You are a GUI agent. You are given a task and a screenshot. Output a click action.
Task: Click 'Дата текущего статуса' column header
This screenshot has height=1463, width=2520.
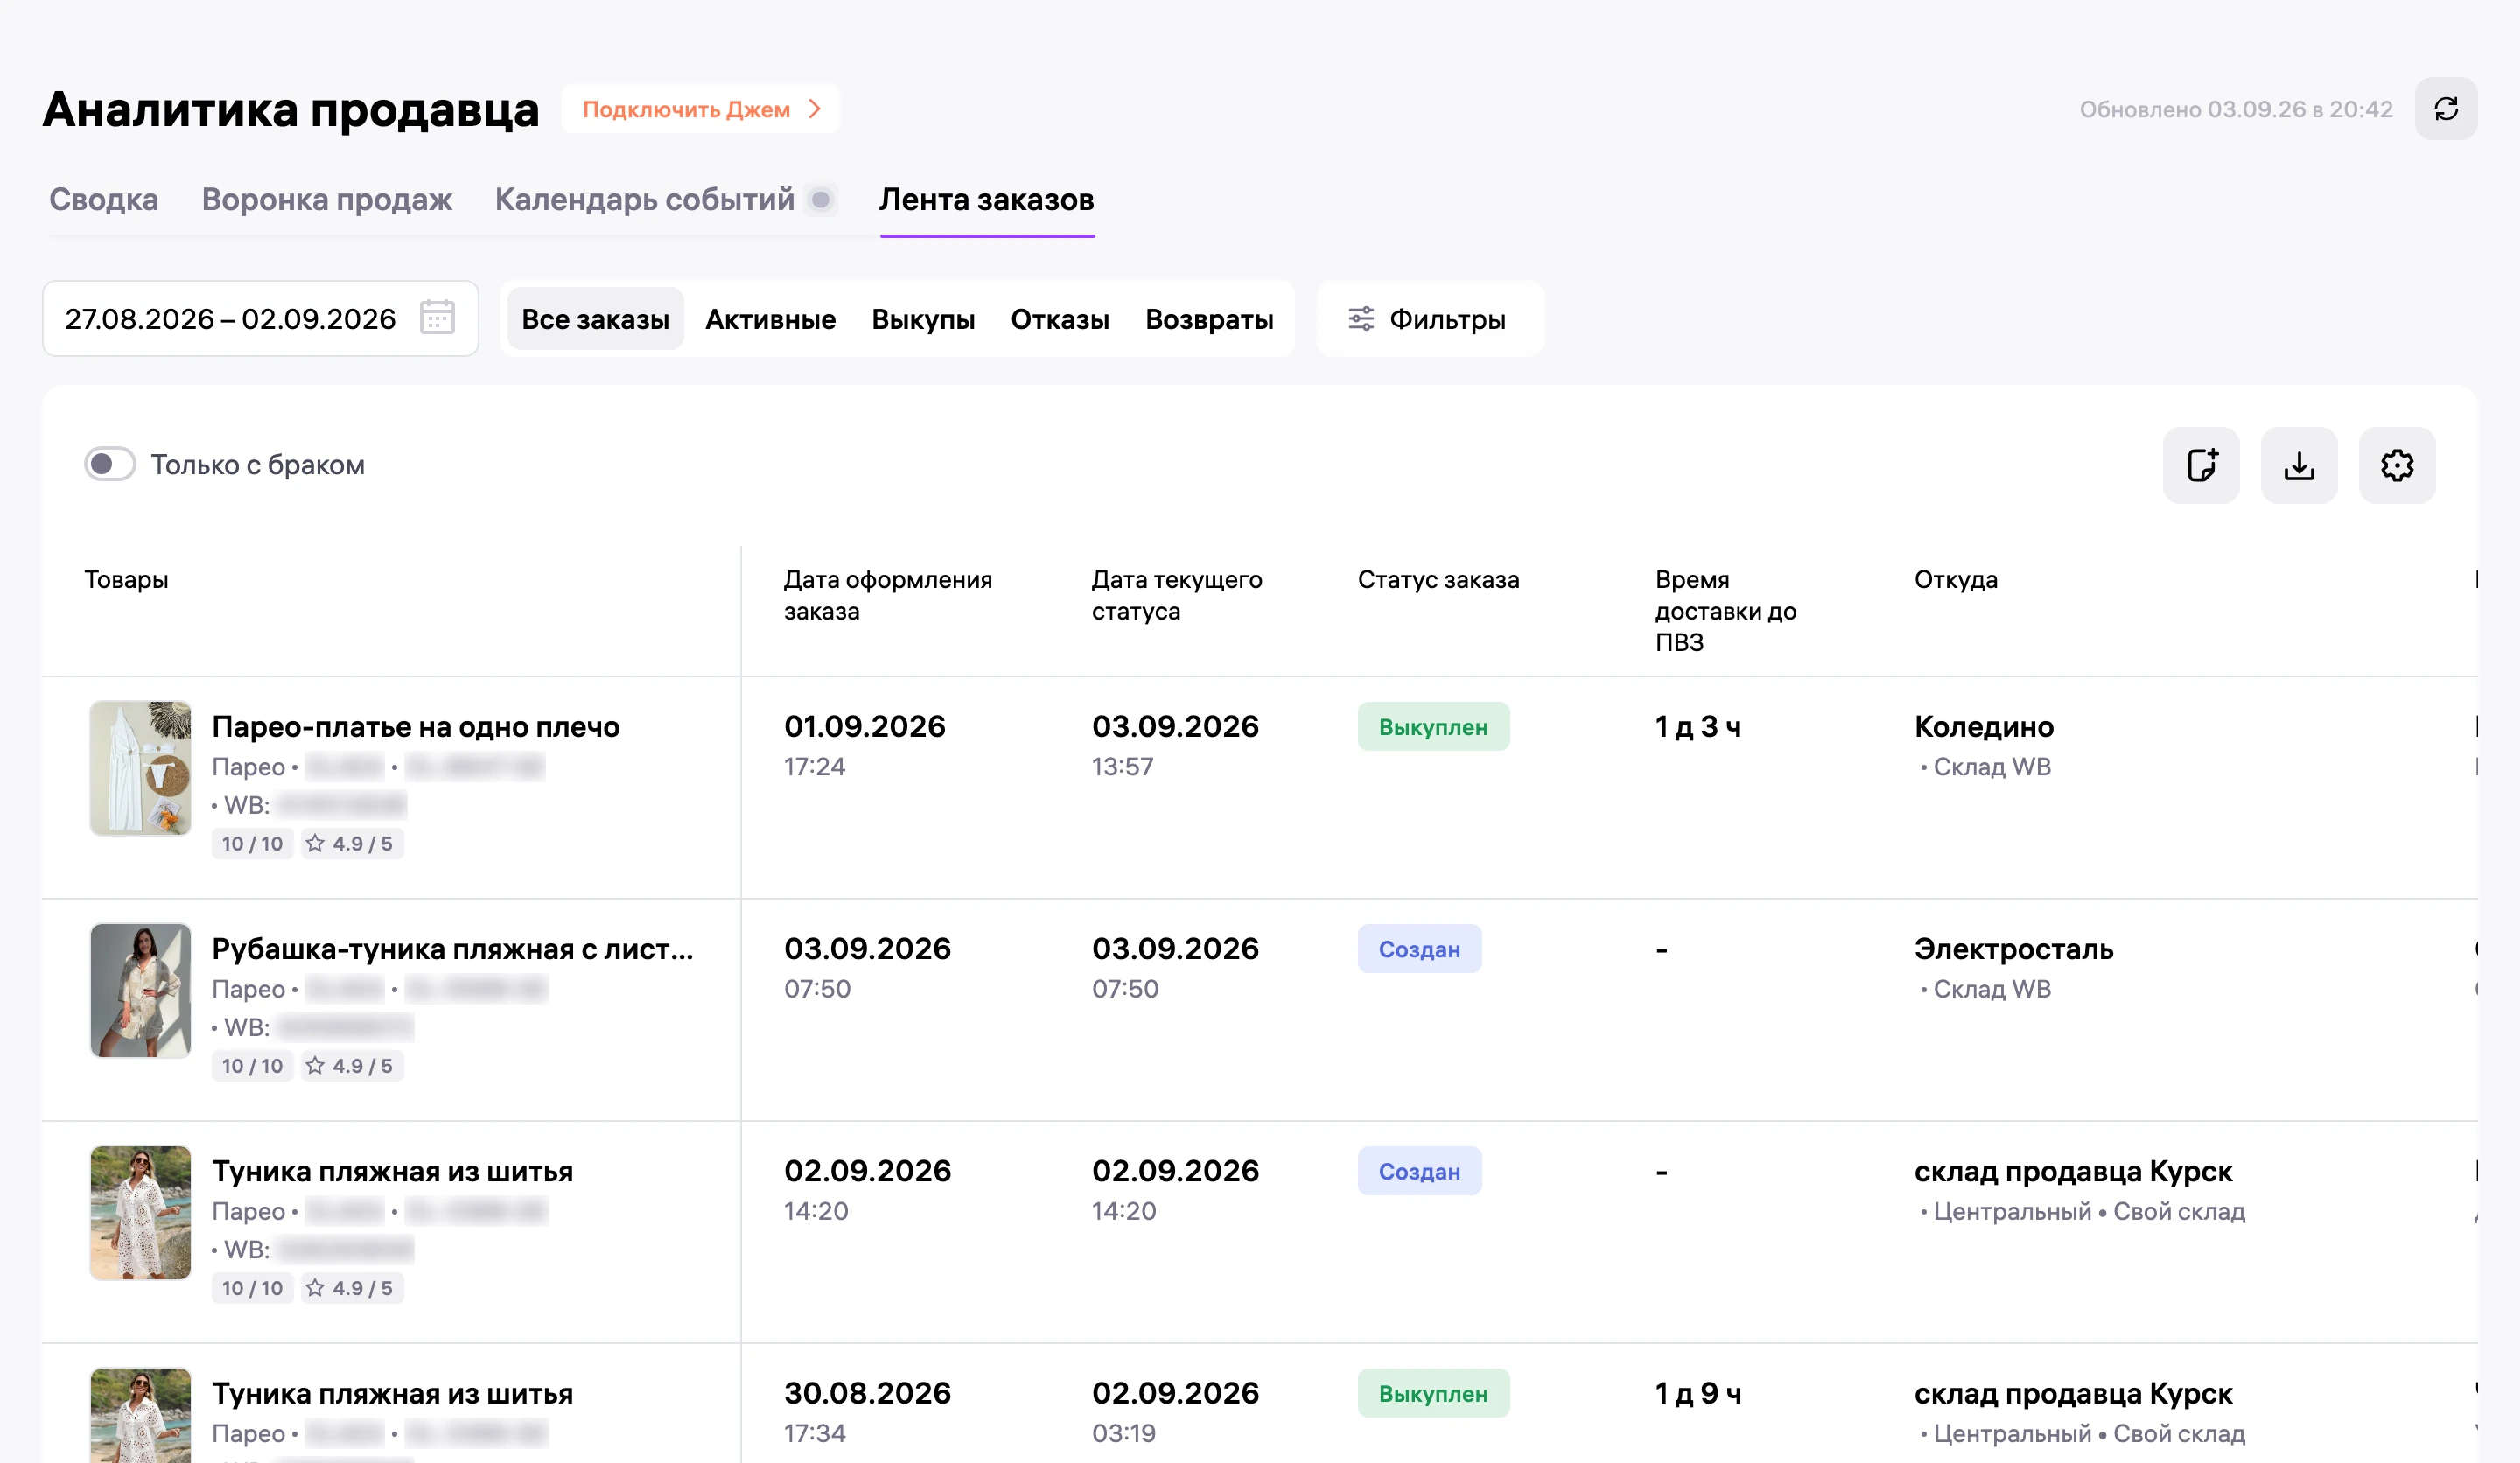pyautogui.click(x=1177, y=595)
